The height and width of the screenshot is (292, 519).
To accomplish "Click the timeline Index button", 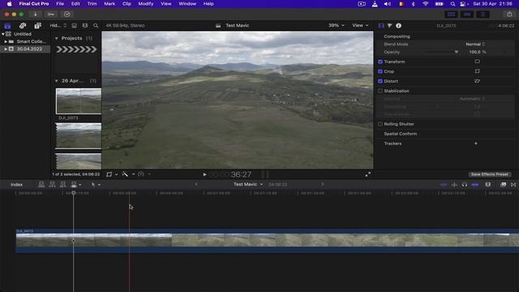I will tap(16, 185).
